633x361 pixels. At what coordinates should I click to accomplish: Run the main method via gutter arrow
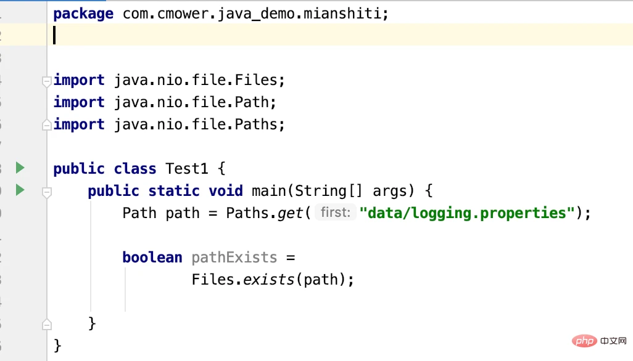click(x=20, y=190)
